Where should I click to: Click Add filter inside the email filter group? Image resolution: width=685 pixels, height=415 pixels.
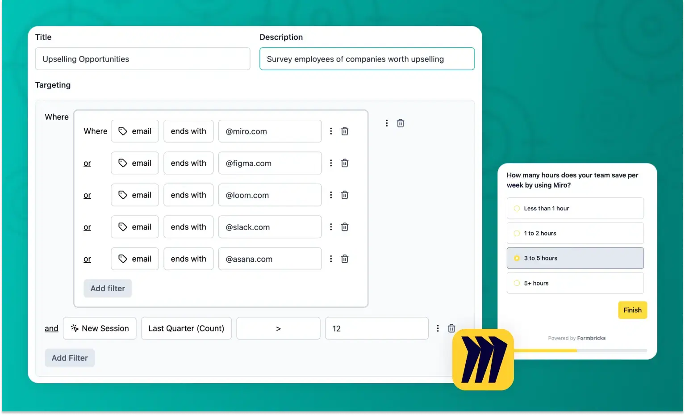tap(107, 288)
